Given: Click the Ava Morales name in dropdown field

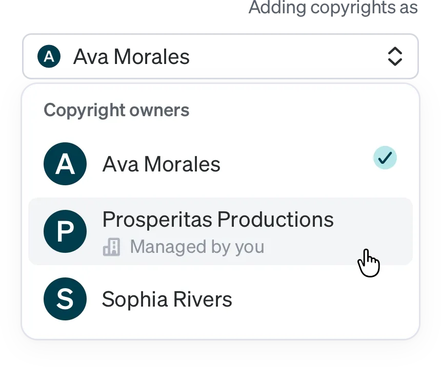Looking at the screenshot, I should click(x=131, y=57).
